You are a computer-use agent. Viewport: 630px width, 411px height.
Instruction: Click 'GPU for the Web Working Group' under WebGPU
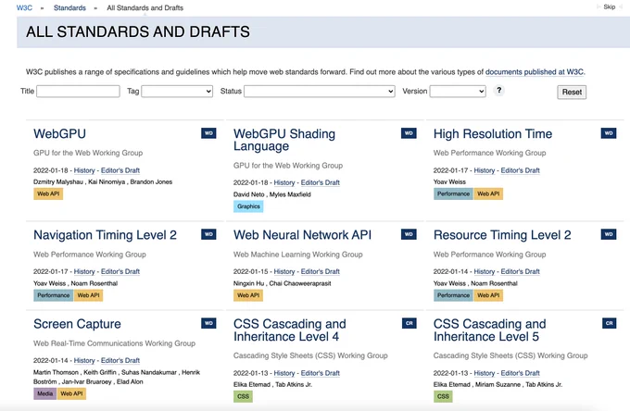pos(88,153)
